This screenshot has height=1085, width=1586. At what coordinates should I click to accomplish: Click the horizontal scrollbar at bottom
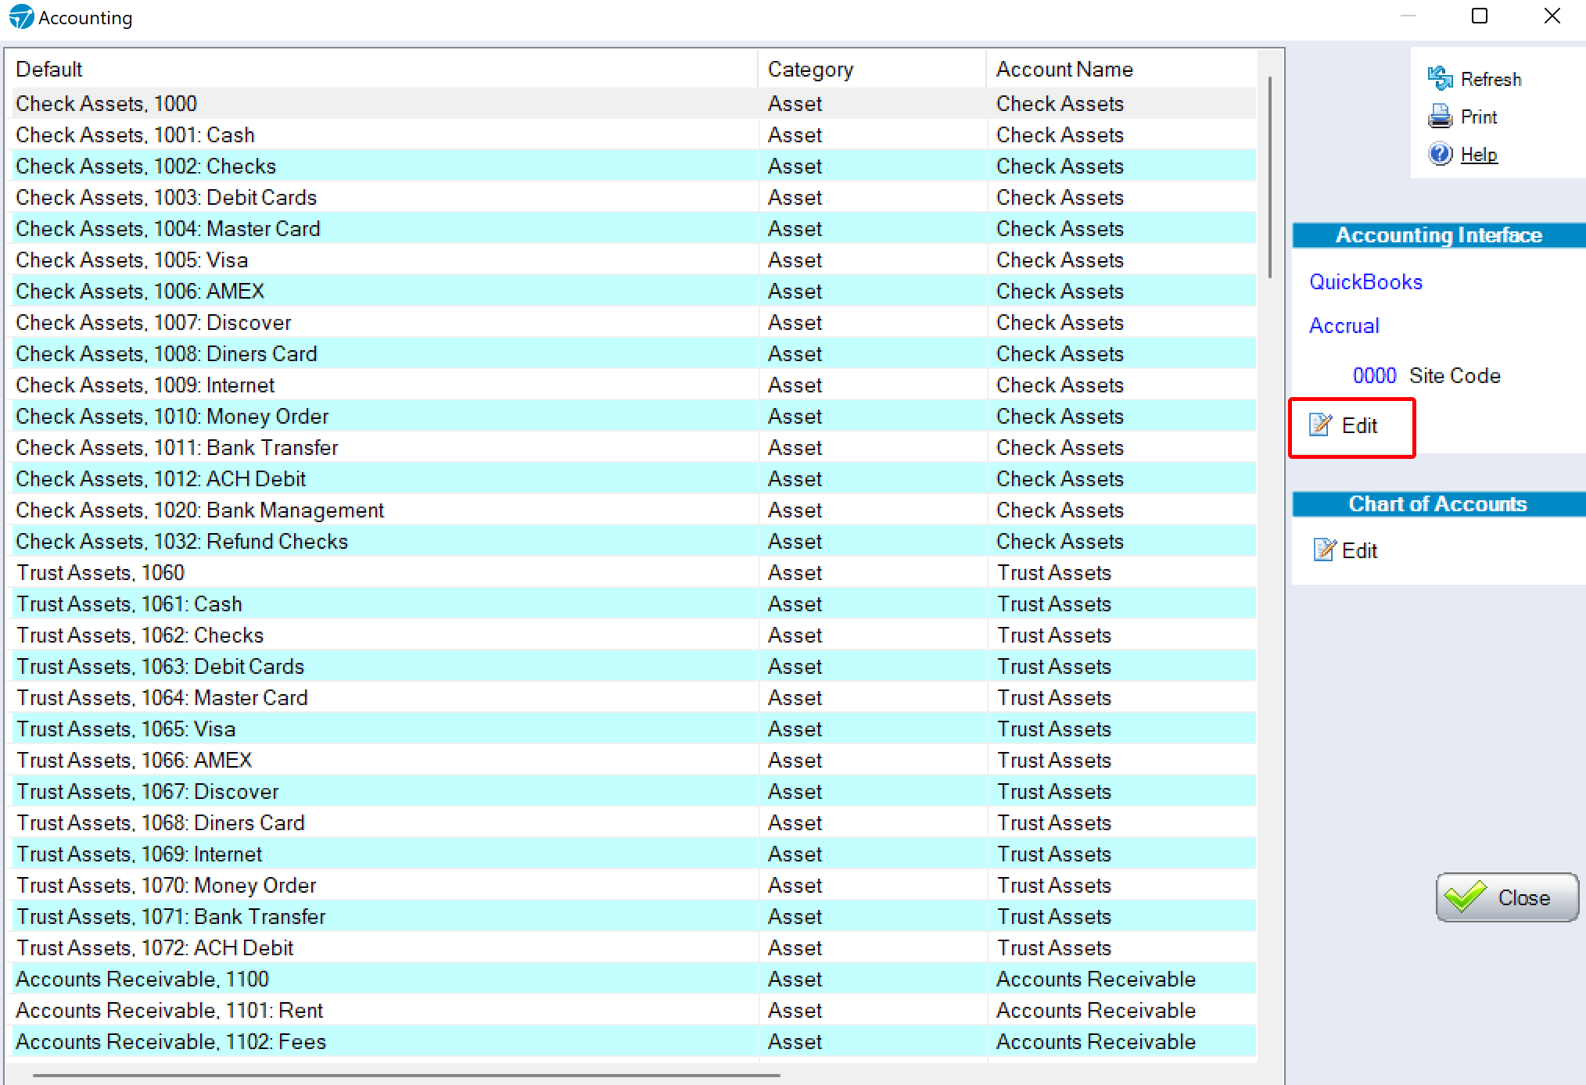pos(406,1076)
